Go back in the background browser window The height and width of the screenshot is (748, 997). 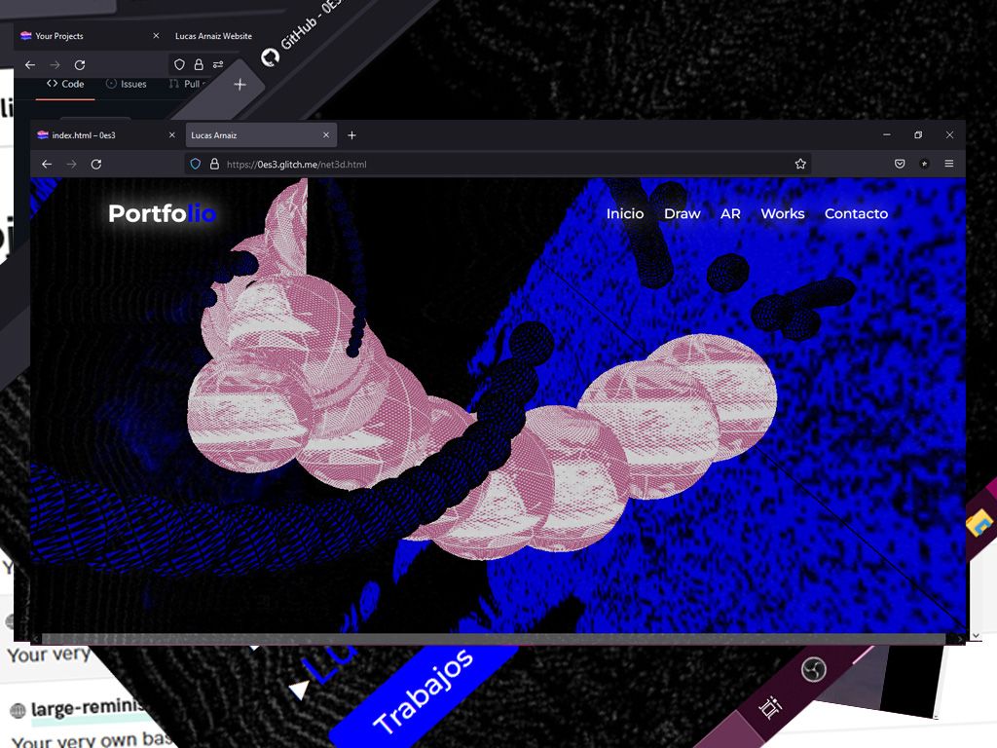[30, 65]
